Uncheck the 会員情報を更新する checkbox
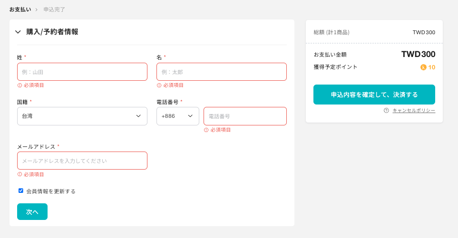458x238 pixels. [21, 190]
